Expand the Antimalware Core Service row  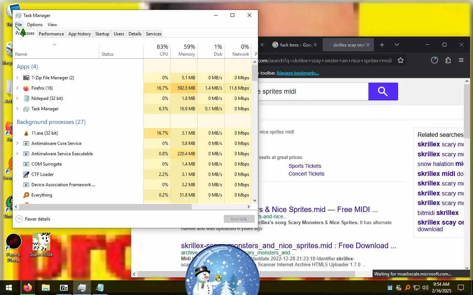(17, 143)
